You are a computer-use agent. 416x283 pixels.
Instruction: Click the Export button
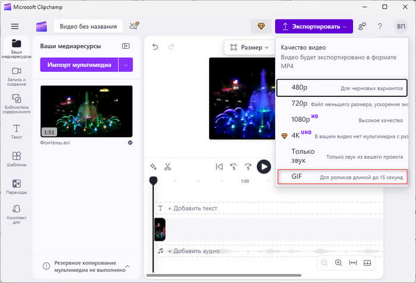pos(313,26)
